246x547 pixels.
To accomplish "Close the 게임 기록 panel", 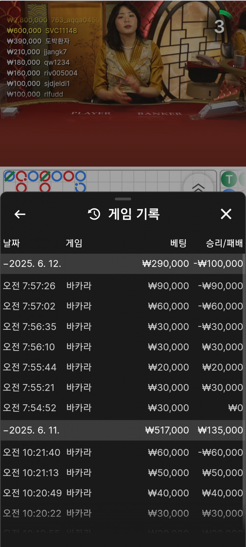I will 226,214.
